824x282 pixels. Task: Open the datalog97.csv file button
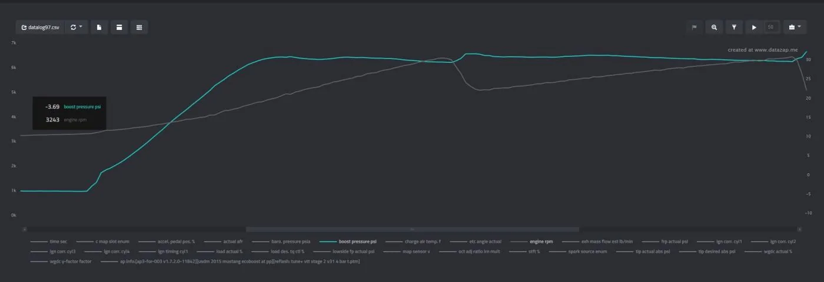(40, 27)
